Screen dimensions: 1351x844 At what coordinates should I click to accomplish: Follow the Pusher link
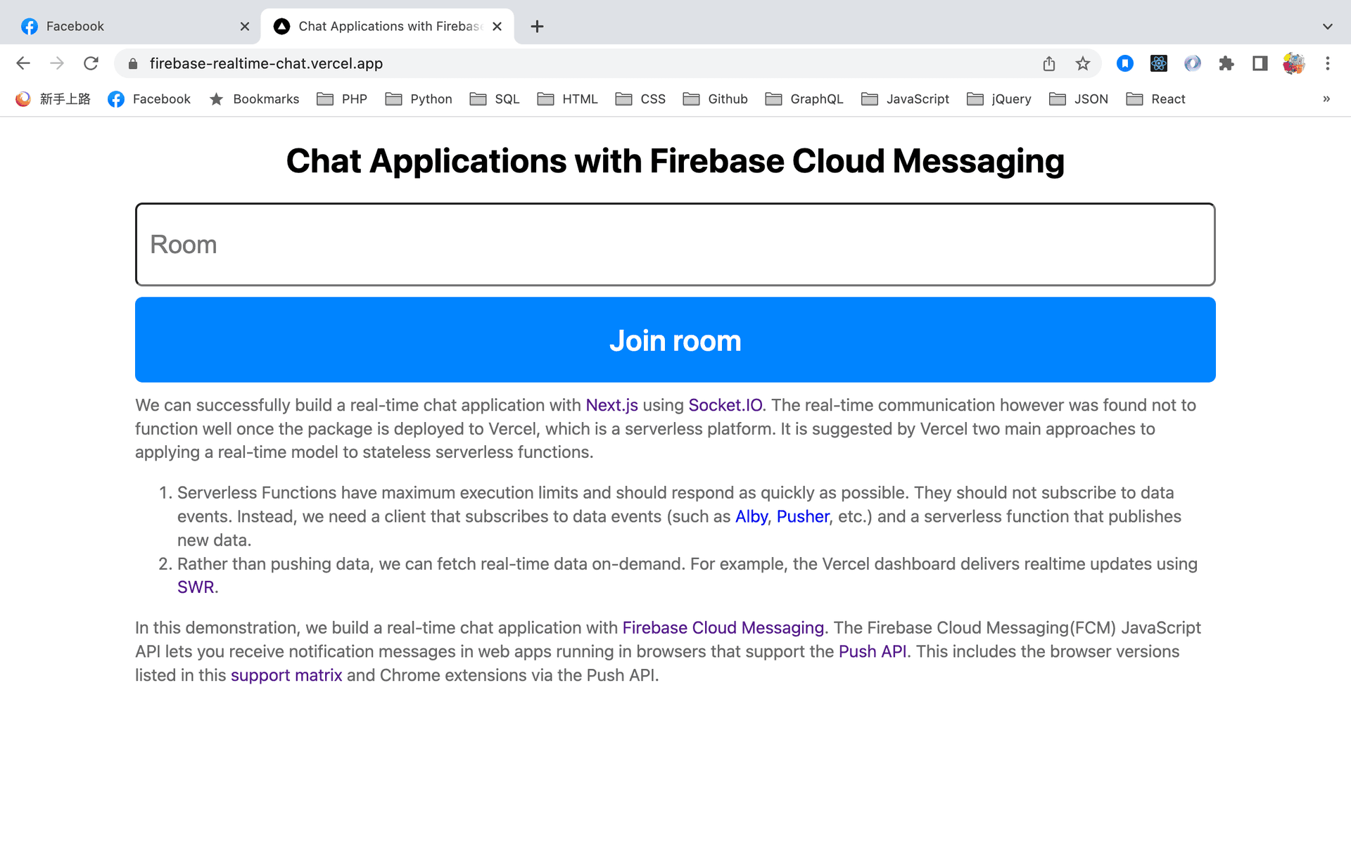tap(803, 516)
